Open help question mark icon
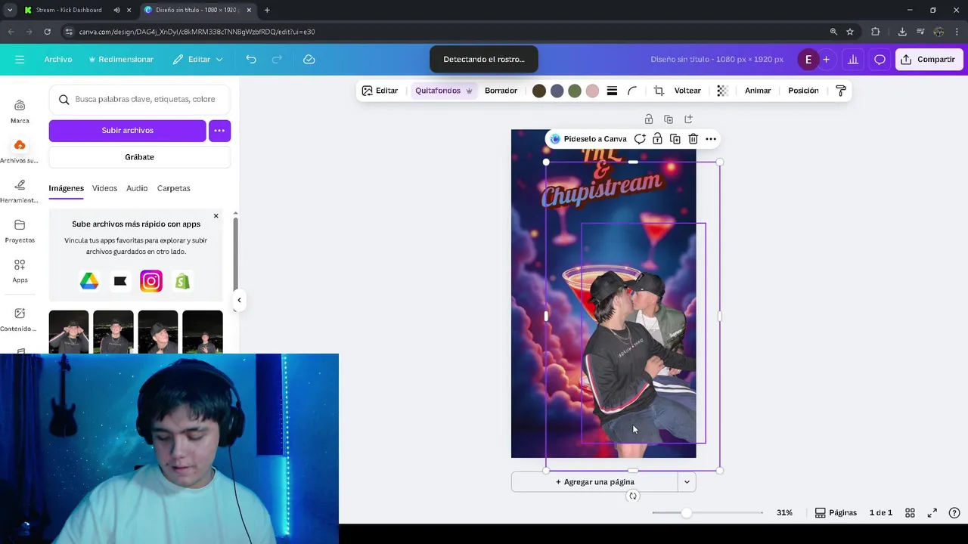 coord(954,512)
